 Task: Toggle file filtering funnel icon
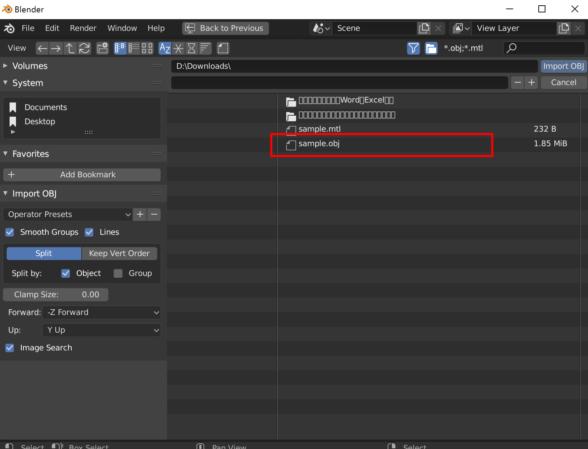click(x=414, y=48)
